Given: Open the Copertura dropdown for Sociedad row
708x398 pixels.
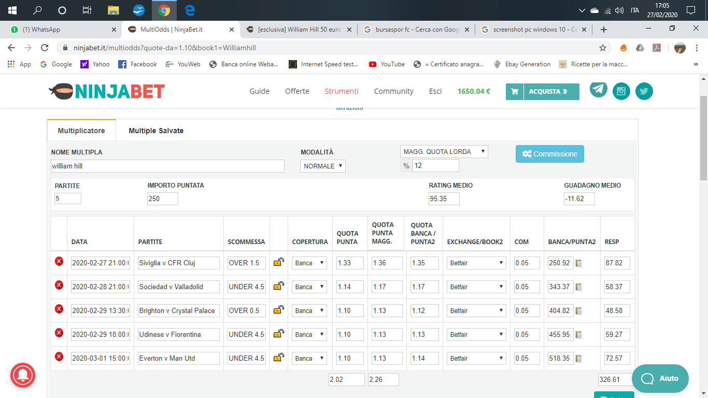Looking at the screenshot, I should 309,287.
